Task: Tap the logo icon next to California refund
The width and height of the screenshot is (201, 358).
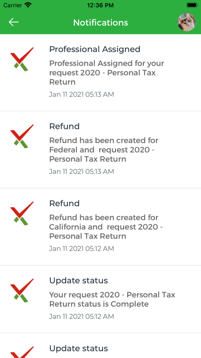Action: coord(22,213)
